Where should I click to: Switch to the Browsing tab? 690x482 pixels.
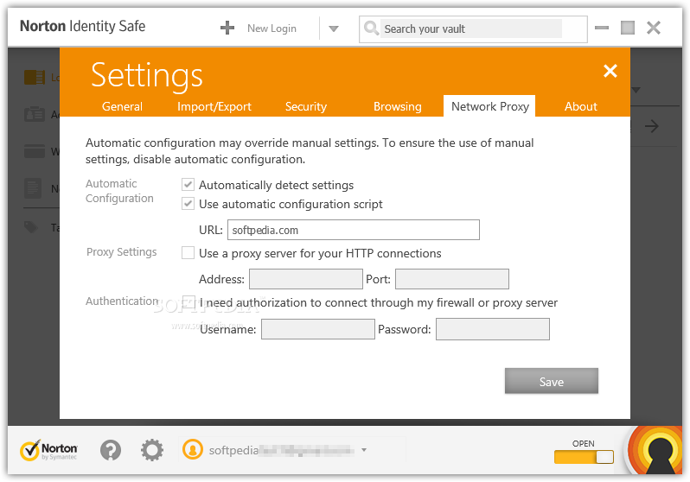tap(398, 106)
